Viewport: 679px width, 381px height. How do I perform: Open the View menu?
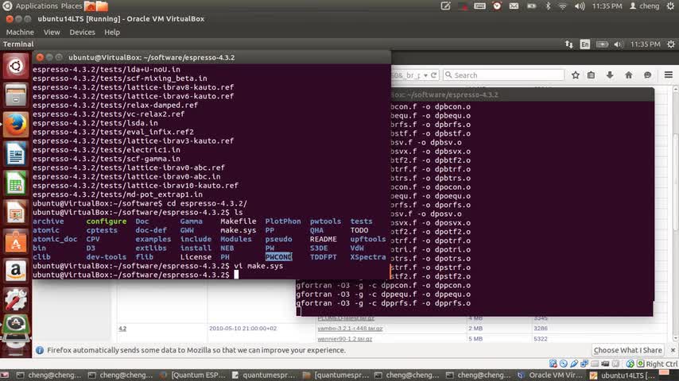(x=52, y=32)
